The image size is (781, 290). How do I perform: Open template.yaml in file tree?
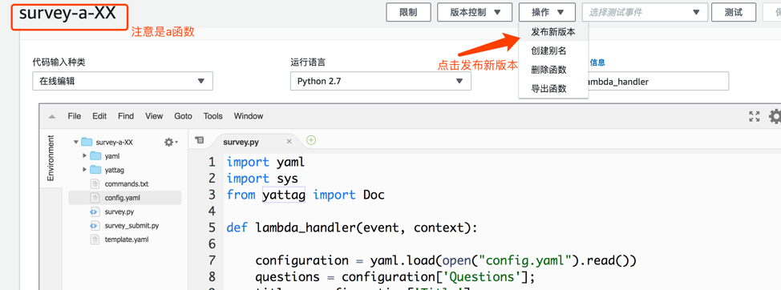pyautogui.click(x=127, y=240)
